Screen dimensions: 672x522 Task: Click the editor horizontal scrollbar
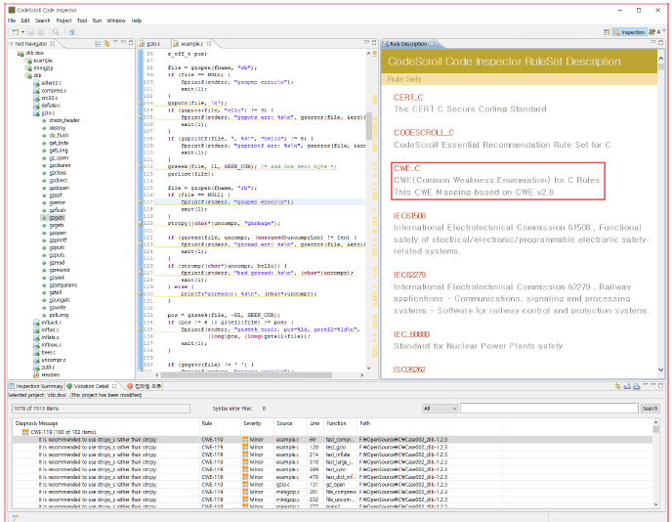[247, 374]
